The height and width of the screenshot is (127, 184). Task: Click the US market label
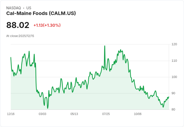coord(29,8)
